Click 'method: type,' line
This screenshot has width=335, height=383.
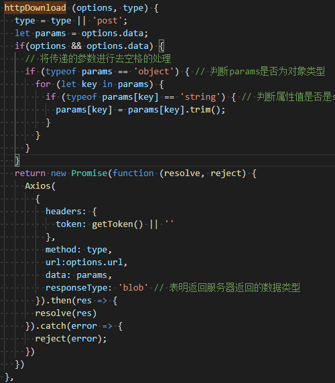click(78, 250)
